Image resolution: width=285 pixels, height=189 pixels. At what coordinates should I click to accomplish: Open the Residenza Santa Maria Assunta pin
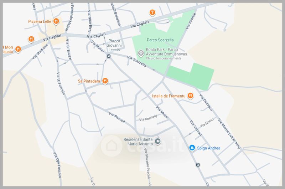157,141
